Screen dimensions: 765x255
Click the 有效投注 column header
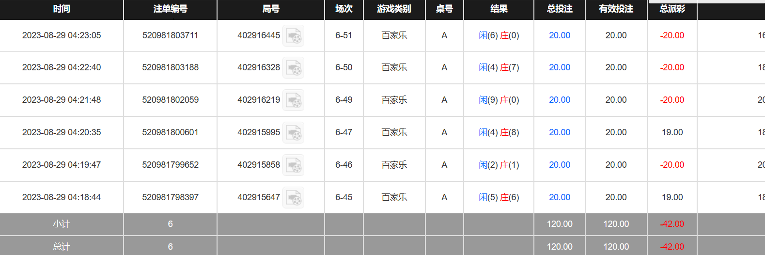pyautogui.click(x=616, y=9)
